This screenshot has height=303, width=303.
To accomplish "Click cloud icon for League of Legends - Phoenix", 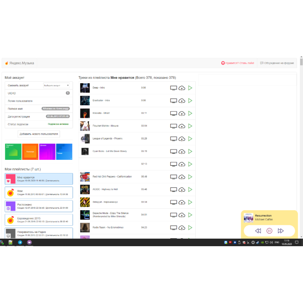I will 182,139.
